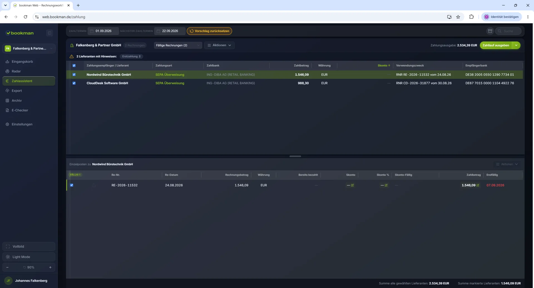Click the FÄLLIG 1 status badge
Image resolution: width=534 pixels, height=288 pixels.
(75, 175)
